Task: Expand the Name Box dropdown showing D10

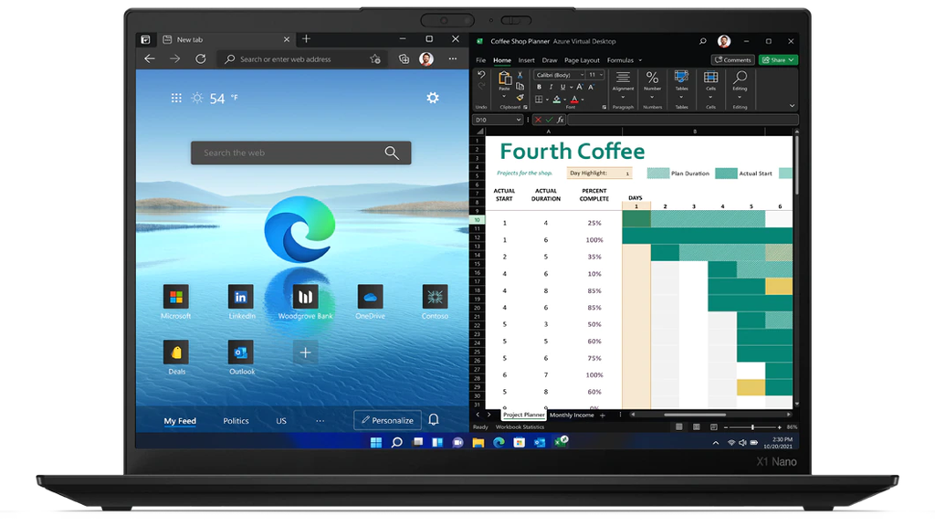Action: tap(519, 120)
